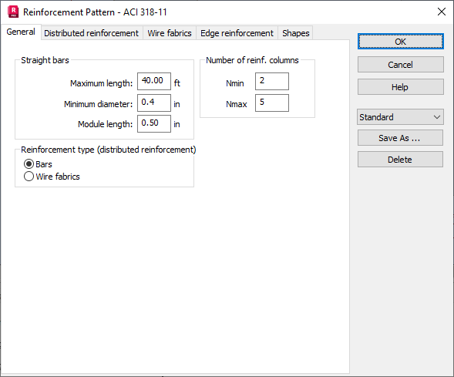Delete the current pattern
454x377 pixels.
point(400,160)
